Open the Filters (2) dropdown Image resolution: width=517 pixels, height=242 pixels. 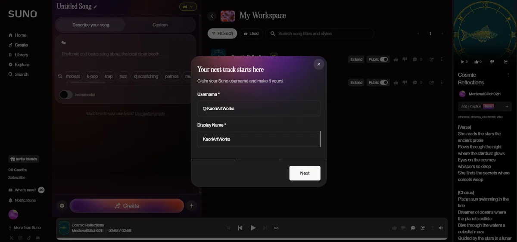point(222,34)
